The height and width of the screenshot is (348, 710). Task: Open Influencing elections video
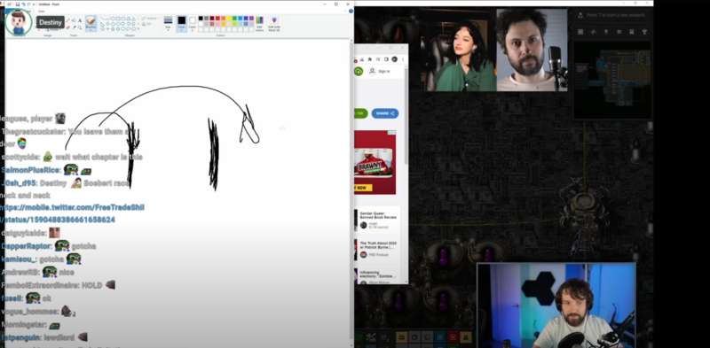coord(378,275)
